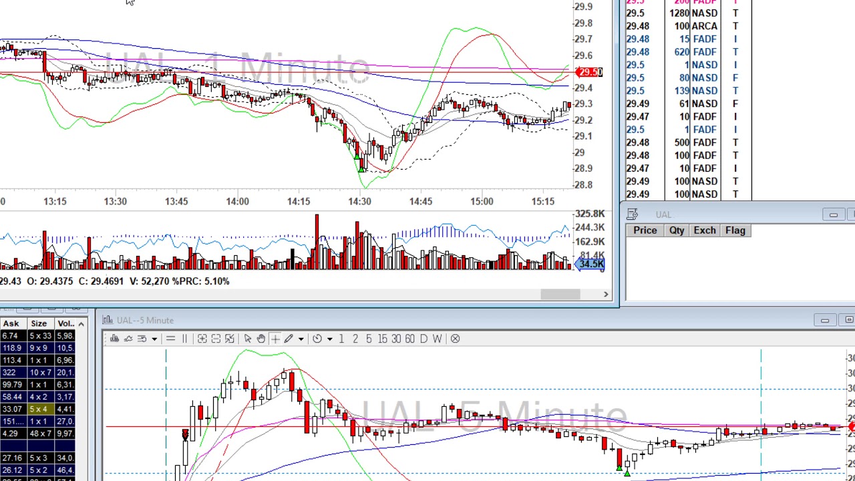Click the red 29.50 price marker on axis
This screenshot has width=855, height=481.
tap(590, 72)
